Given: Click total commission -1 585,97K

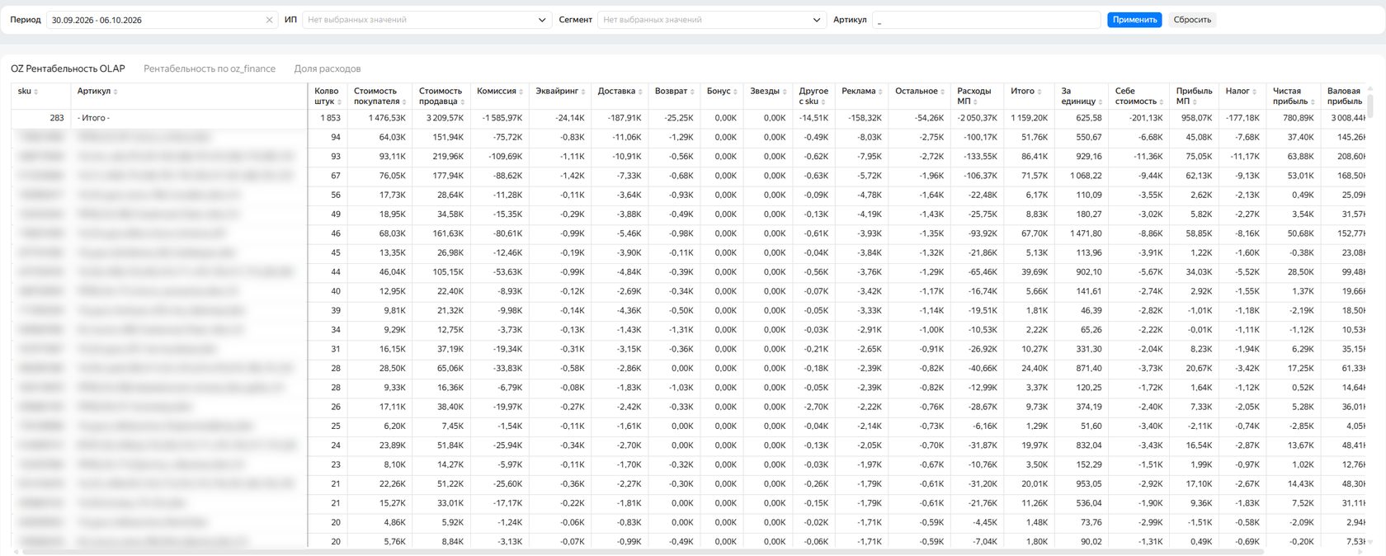Looking at the screenshot, I should 502,118.
